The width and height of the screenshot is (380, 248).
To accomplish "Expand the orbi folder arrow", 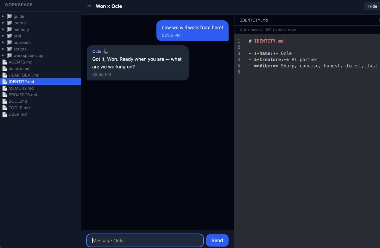I will [x=3, y=36].
